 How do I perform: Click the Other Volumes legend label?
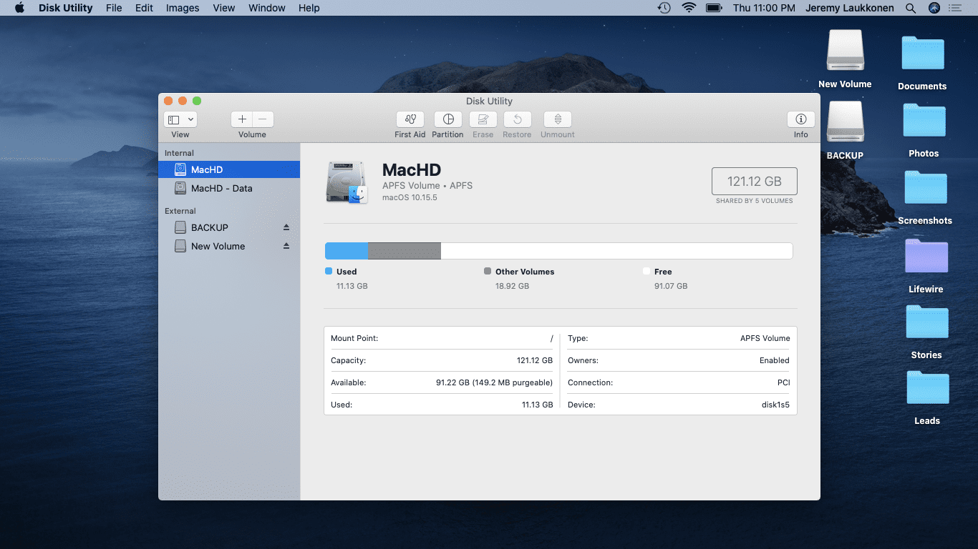click(x=525, y=272)
